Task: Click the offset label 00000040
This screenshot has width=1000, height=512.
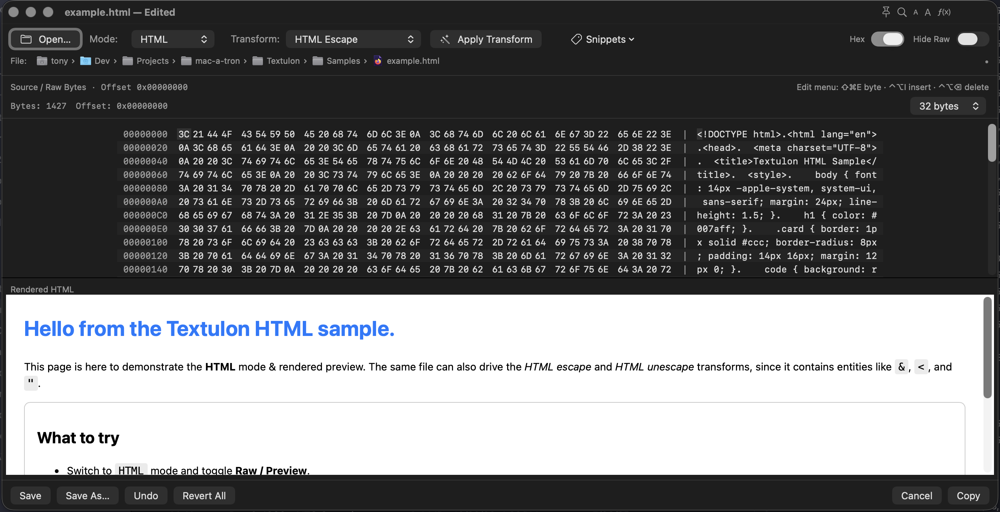Action: click(x=145, y=161)
